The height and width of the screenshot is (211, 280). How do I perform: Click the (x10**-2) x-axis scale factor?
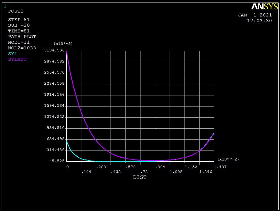click(228, 159)
